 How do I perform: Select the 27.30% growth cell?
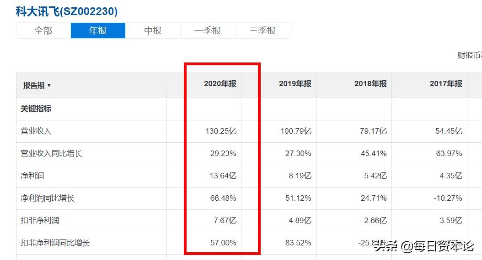click(x=298, y=154)
